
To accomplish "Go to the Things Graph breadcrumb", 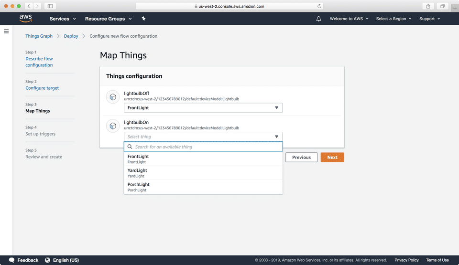I will click(x=39, y=36).
